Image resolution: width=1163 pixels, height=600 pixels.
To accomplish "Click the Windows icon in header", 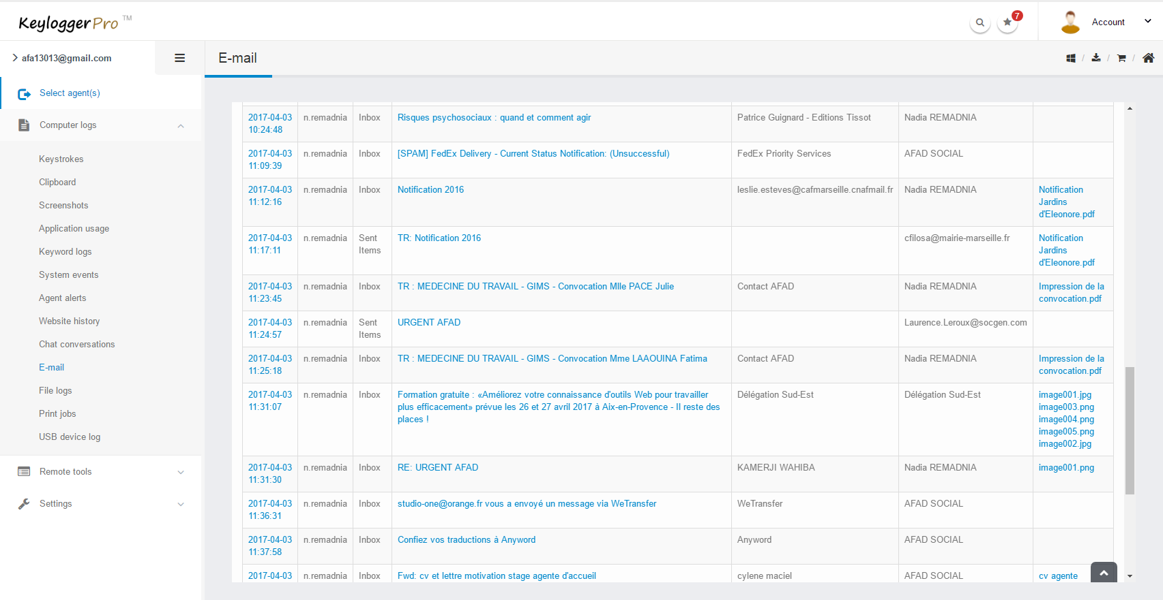I will [1071, 59].
